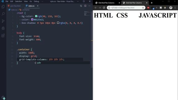Open the Debug view in activity bar
The width and height of the screenshot is (178, 100).
3,28
